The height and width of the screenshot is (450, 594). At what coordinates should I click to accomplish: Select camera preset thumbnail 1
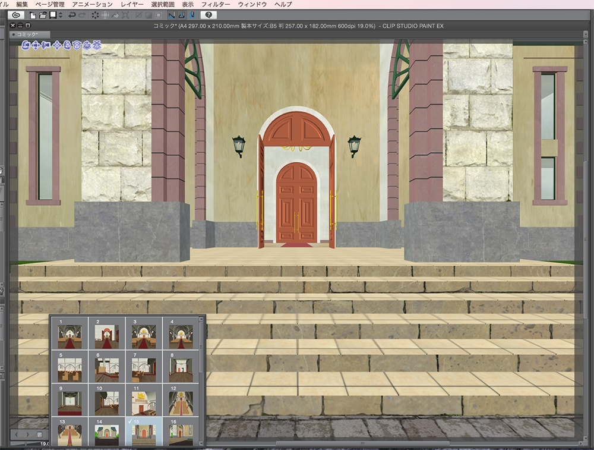pos(69,333)
